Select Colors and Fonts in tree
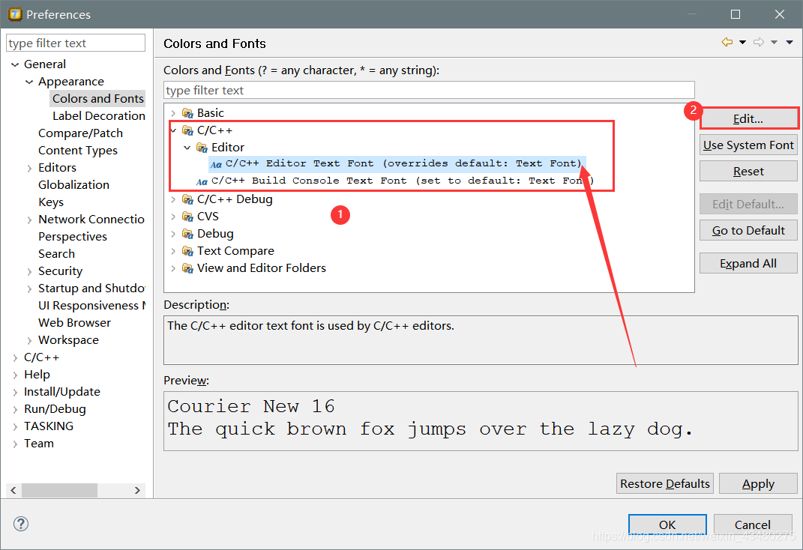This screenshot has height=550, width=803. pyautogui.click(x=97, y=99)
